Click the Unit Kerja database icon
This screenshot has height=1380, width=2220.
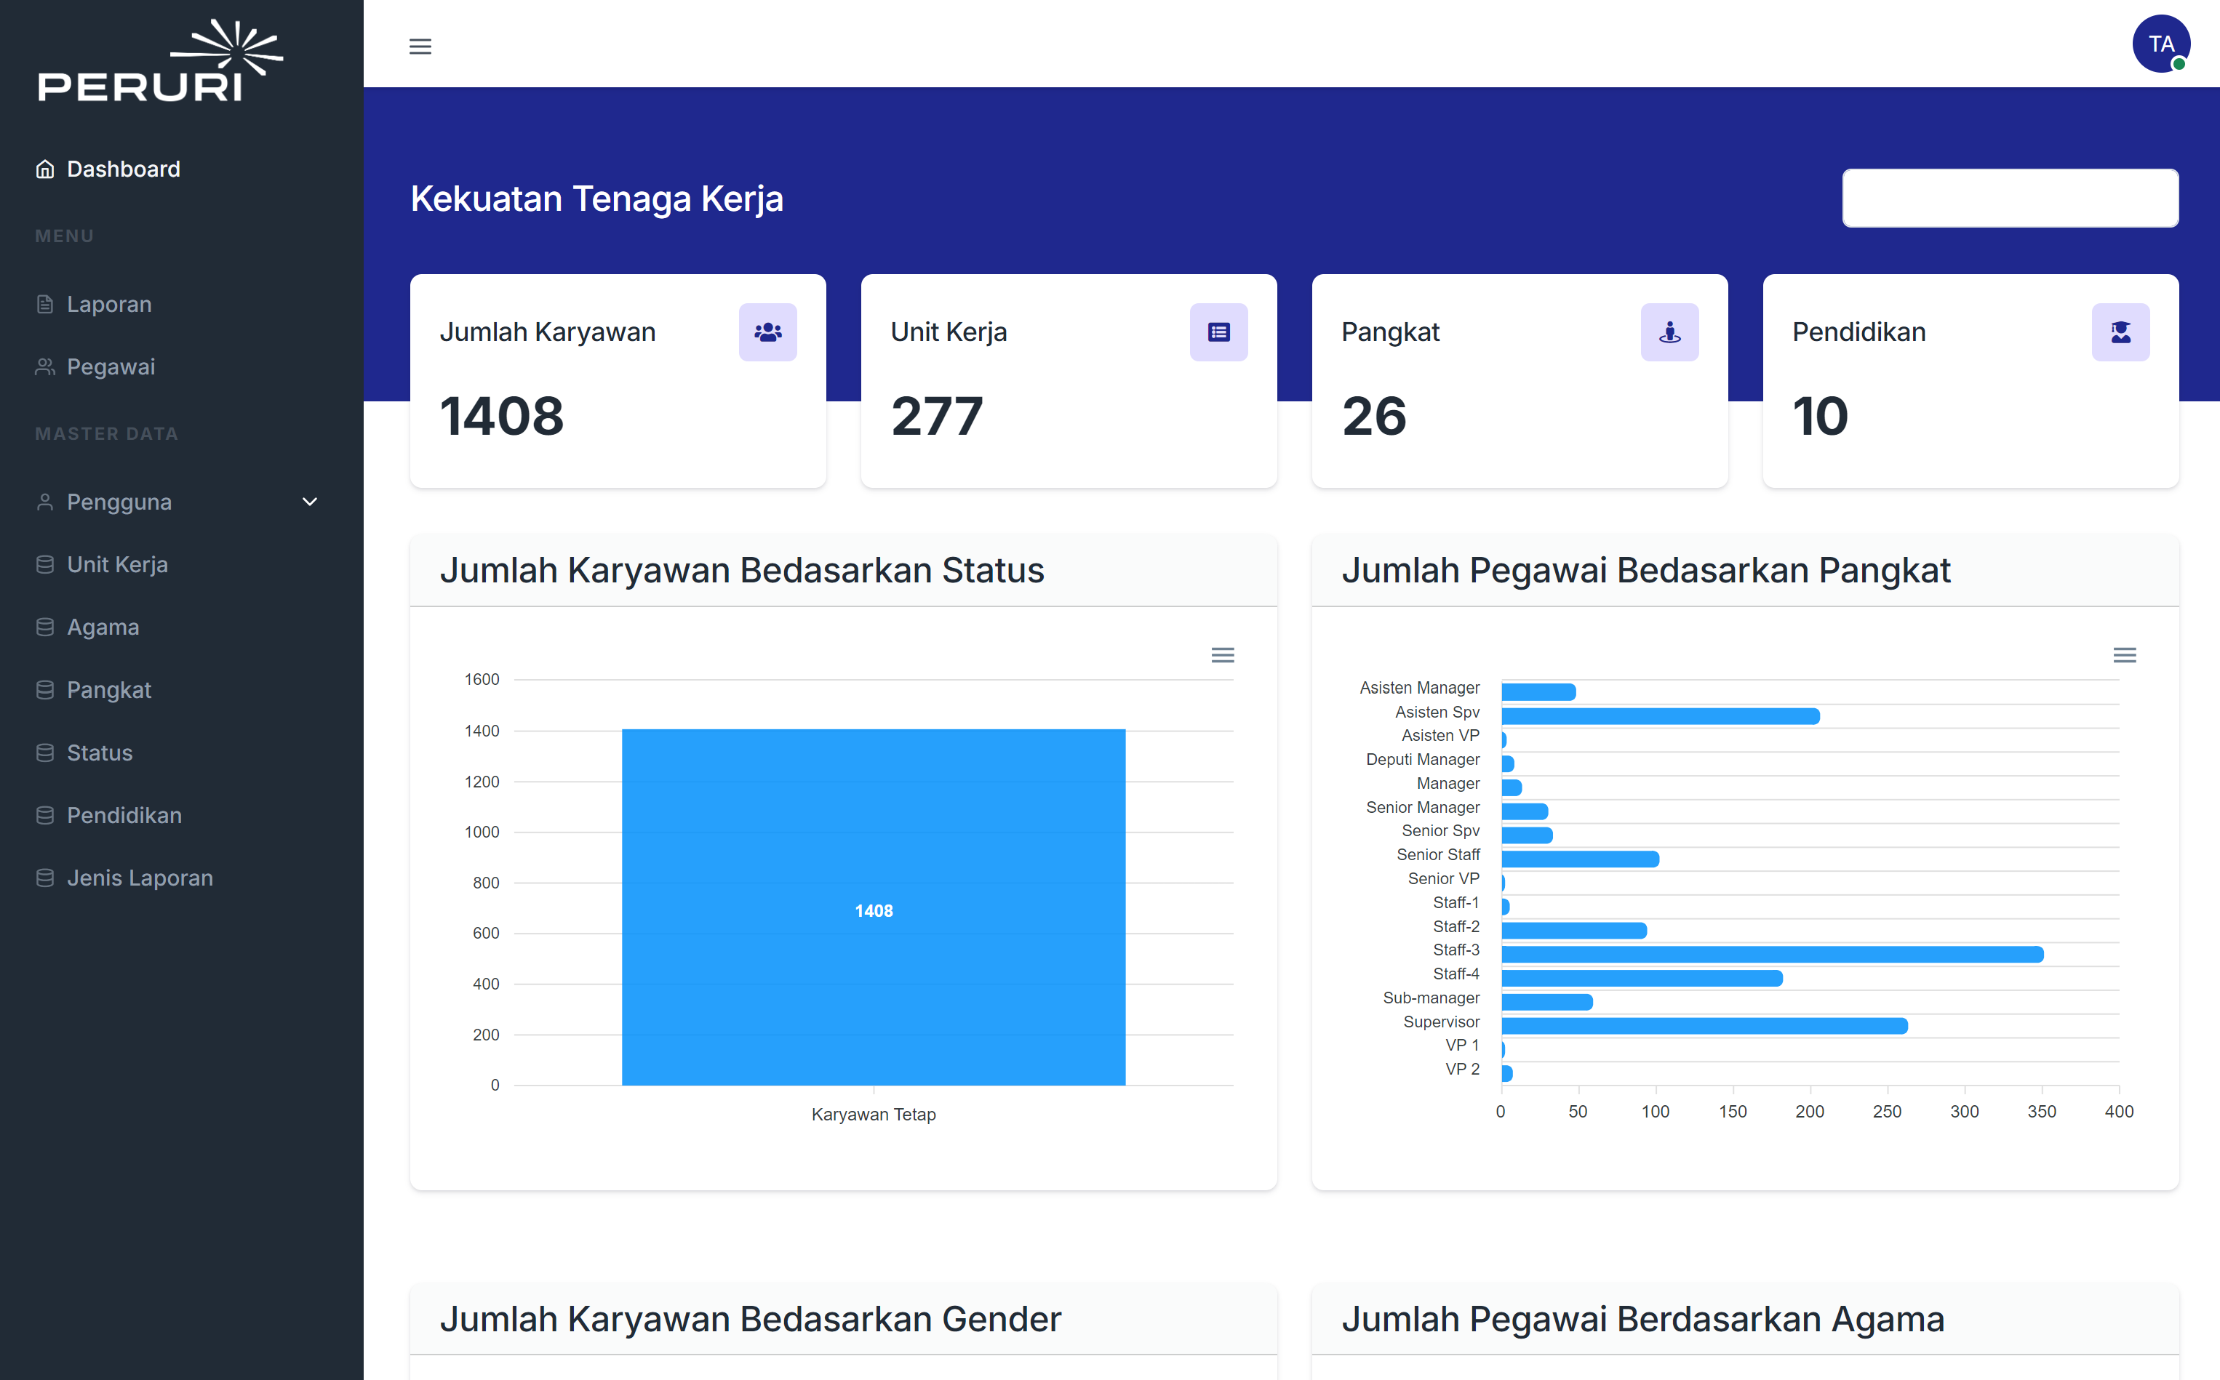(44, 565)
